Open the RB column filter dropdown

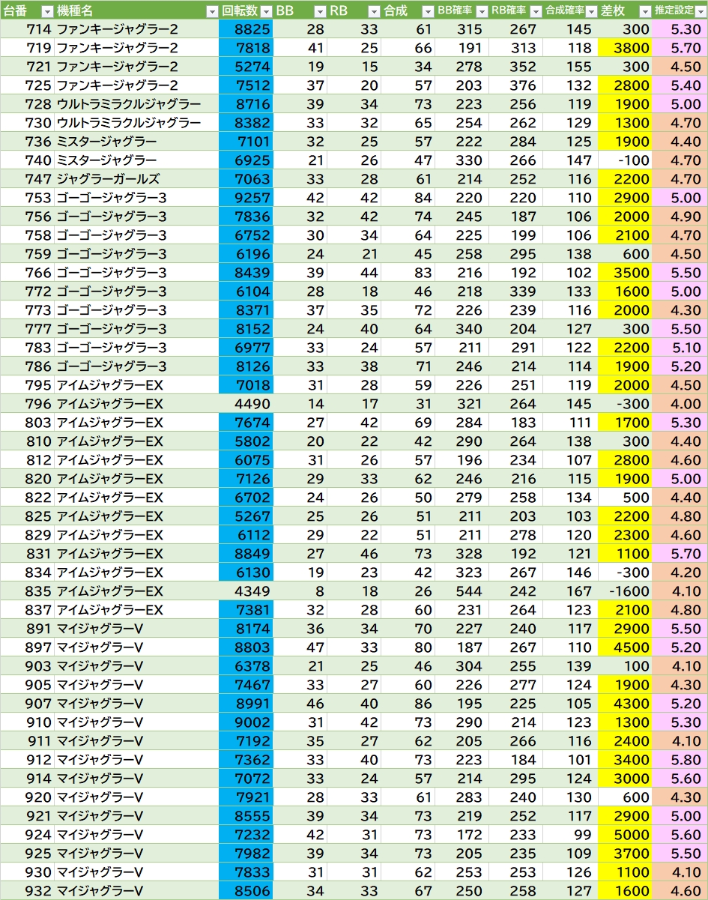coord(373,11)
